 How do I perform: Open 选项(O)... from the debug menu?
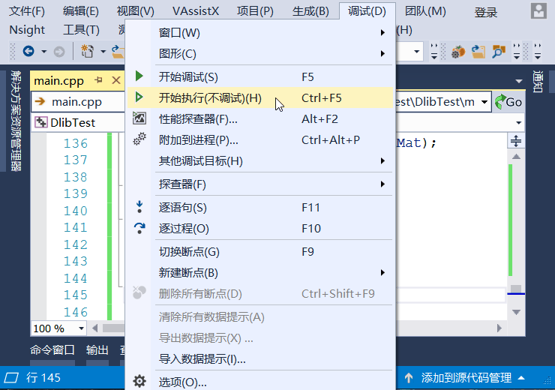259,382
